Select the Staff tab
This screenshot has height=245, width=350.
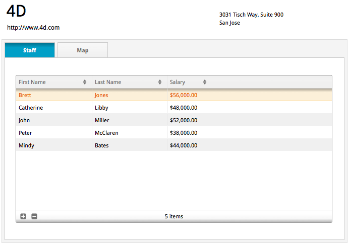point(30,50)
